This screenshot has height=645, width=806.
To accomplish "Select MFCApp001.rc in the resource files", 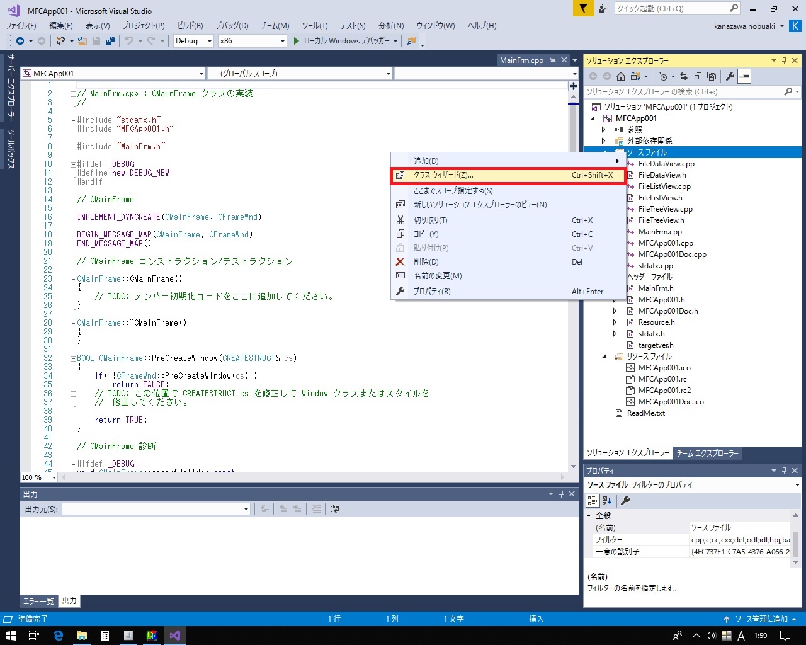I will click(662, 379).
